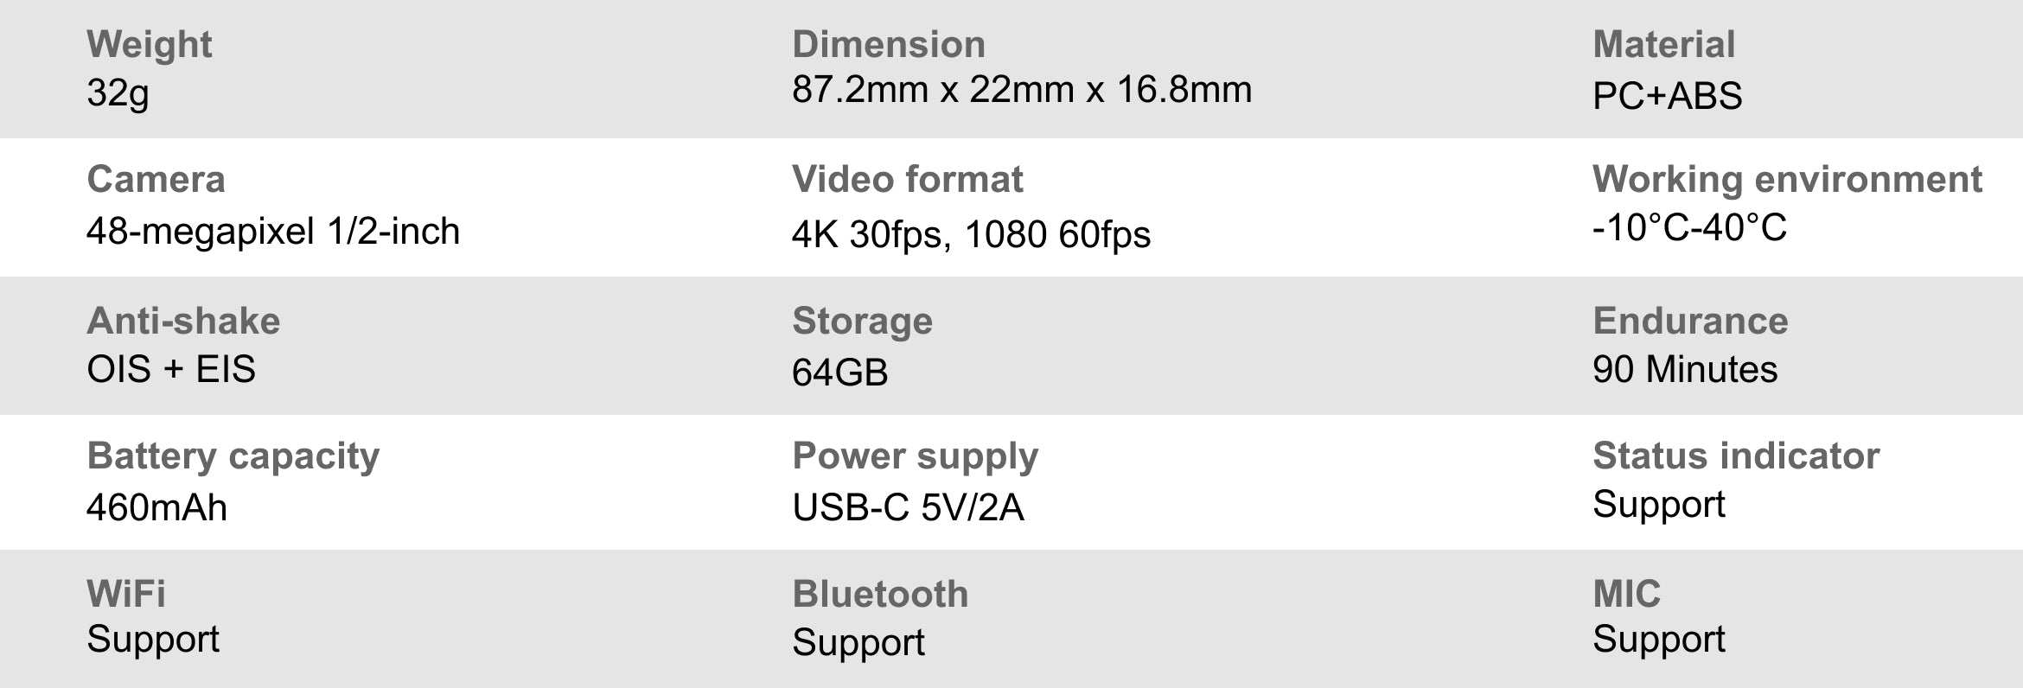
Task: Select the PC+ABS material value
Action: point(1667,96)
